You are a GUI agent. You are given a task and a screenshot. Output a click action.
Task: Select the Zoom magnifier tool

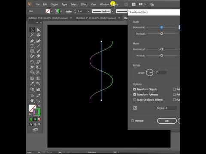point(39,101)
